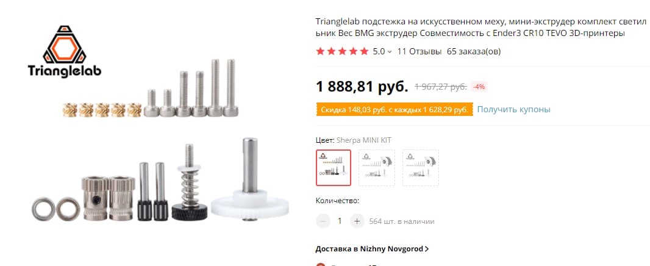Choose the second kit variant thumbnail
The image size is (650, 266).
377,168
